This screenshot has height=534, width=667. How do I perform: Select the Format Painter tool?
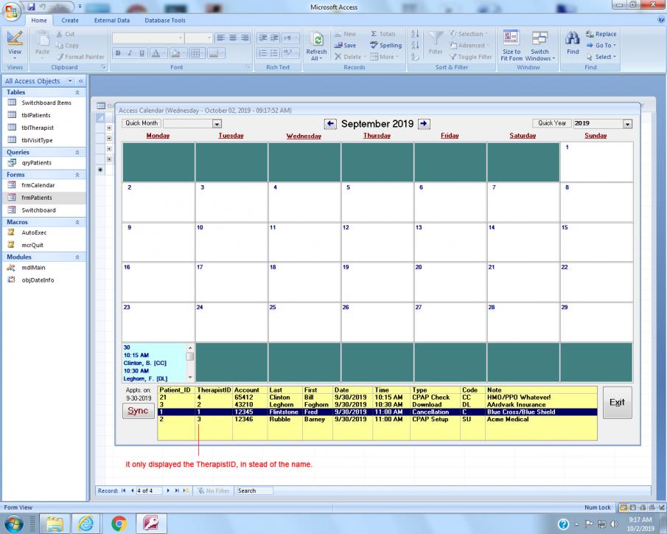80,57
